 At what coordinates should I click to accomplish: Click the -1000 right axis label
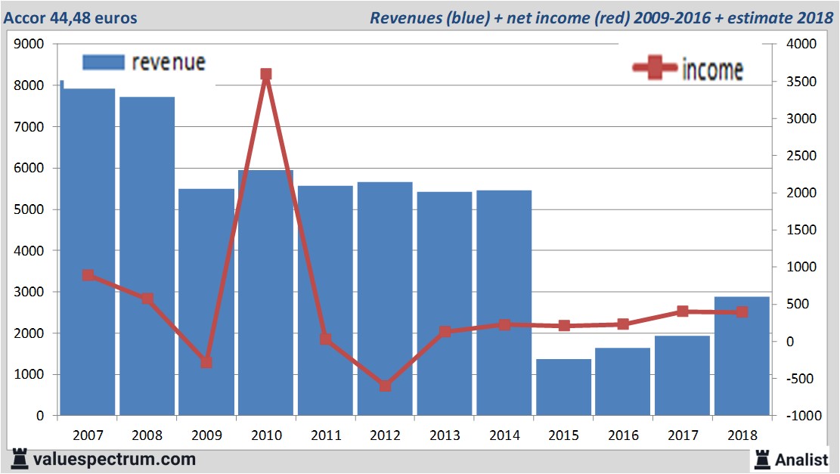[803, 416]
